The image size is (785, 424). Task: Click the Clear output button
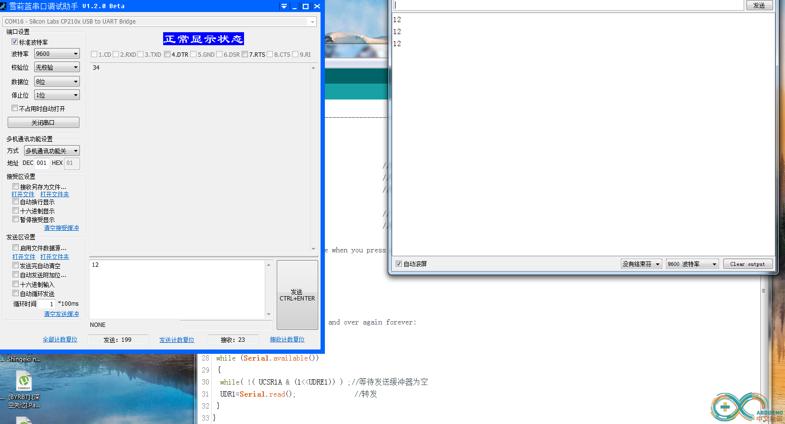748,264
